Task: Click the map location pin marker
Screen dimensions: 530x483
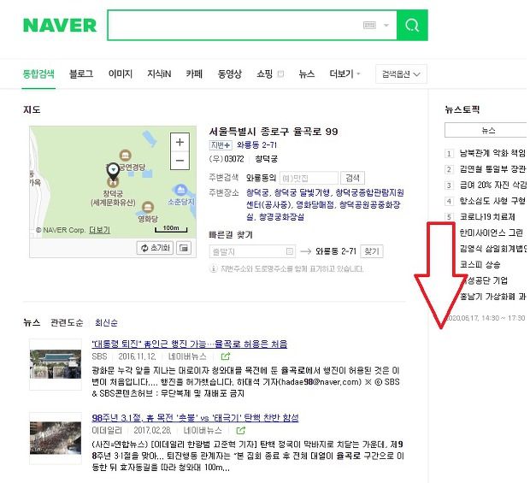Action: [x=113, y=171]
